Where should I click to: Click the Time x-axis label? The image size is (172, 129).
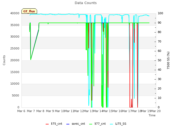click(x=152, y=115)
